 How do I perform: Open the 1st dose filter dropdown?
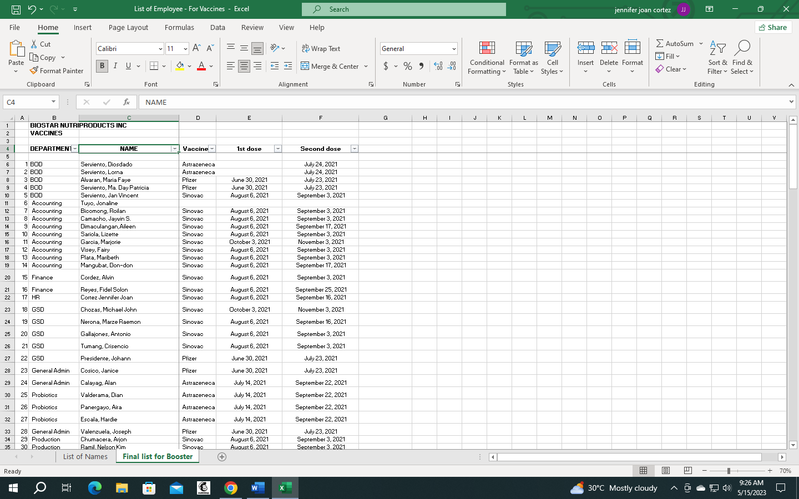click(x=278, y=149)
